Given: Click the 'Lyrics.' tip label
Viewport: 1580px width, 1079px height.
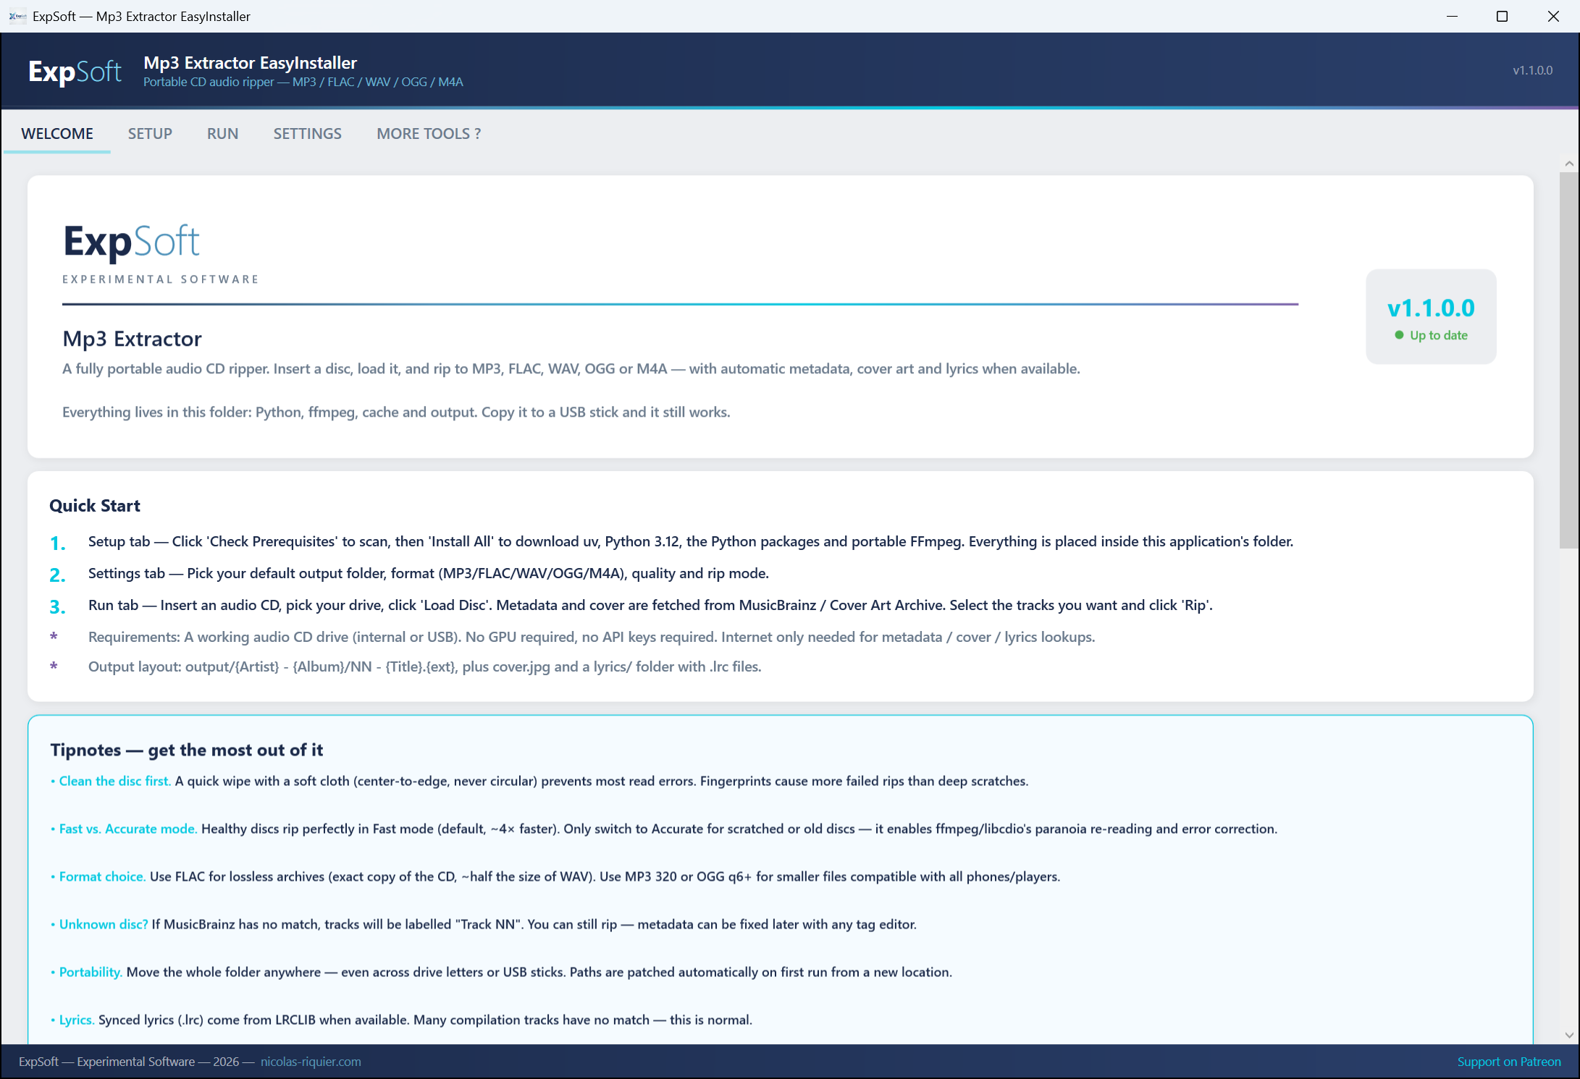Looking at the screenshot, I should [x=77, y=1020].
